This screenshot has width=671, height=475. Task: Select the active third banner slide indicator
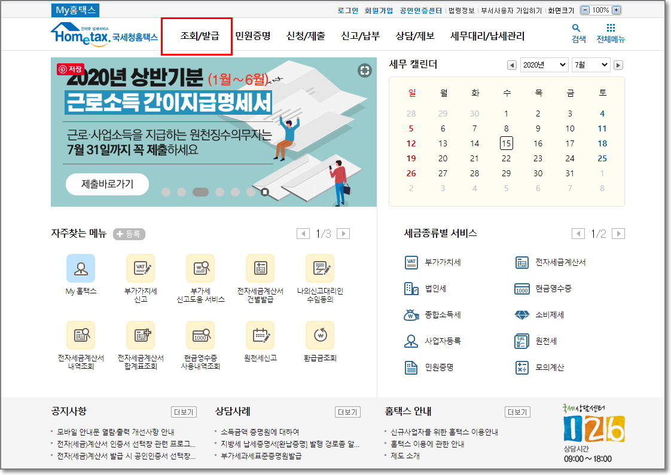tap(200, 192)
